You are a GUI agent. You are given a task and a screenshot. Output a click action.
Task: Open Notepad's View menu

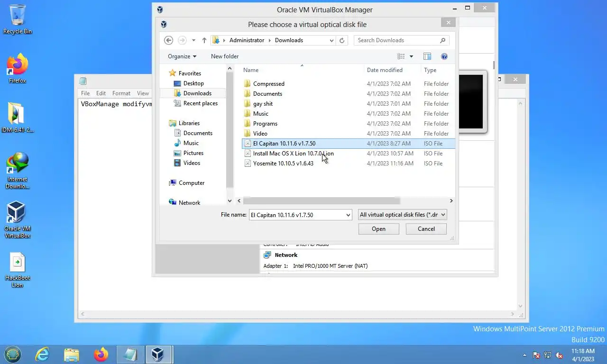point(143,93)
